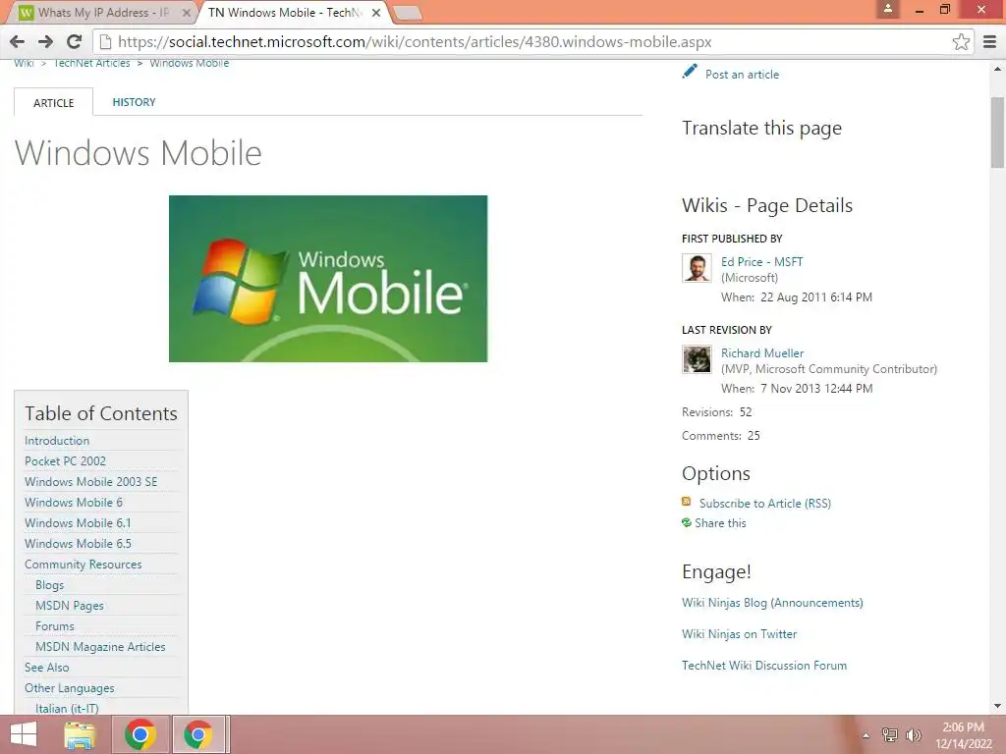Click Ed Price's avatar photo

click(x=697, y=267)
